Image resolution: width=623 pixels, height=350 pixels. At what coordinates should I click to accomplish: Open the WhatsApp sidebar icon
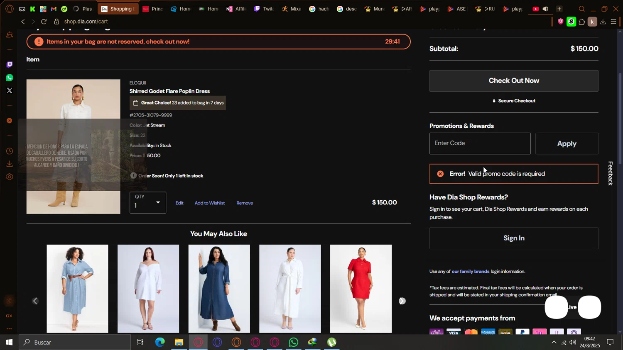point(9,78)
